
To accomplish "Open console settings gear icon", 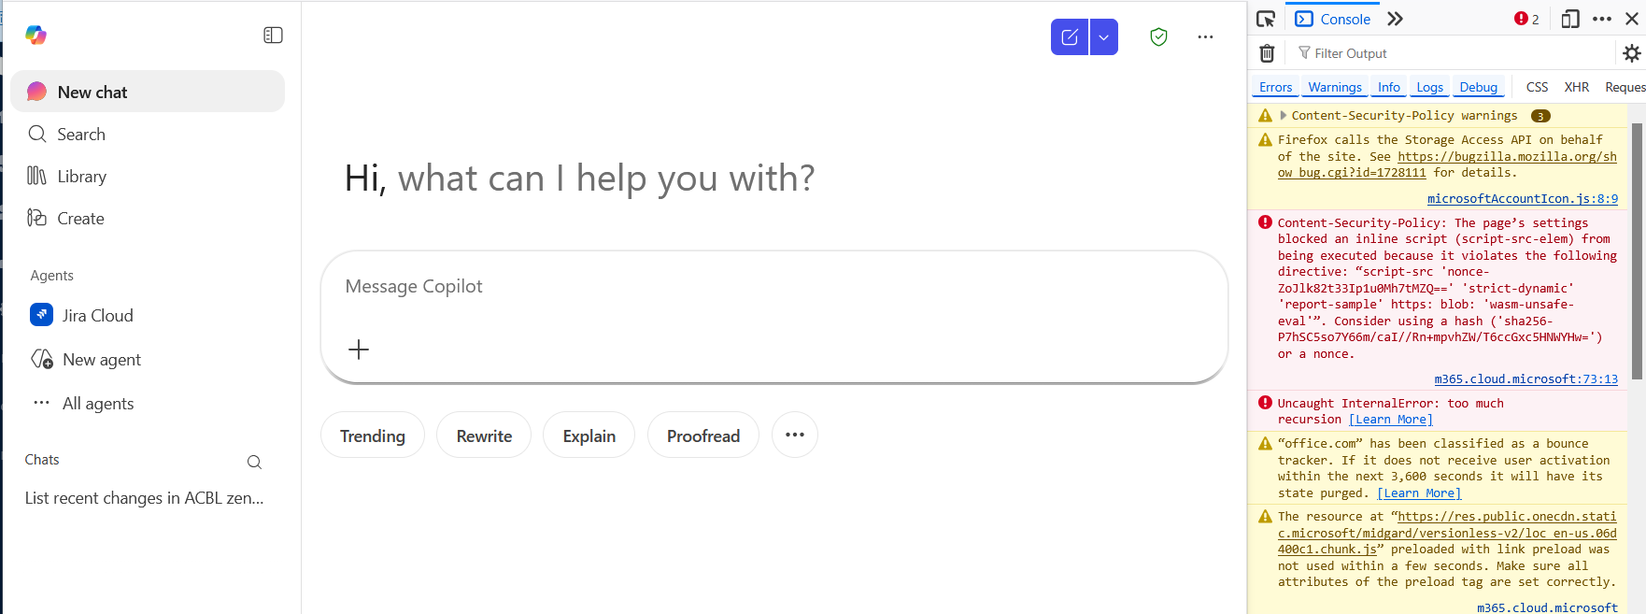I will pos(1631,53).
